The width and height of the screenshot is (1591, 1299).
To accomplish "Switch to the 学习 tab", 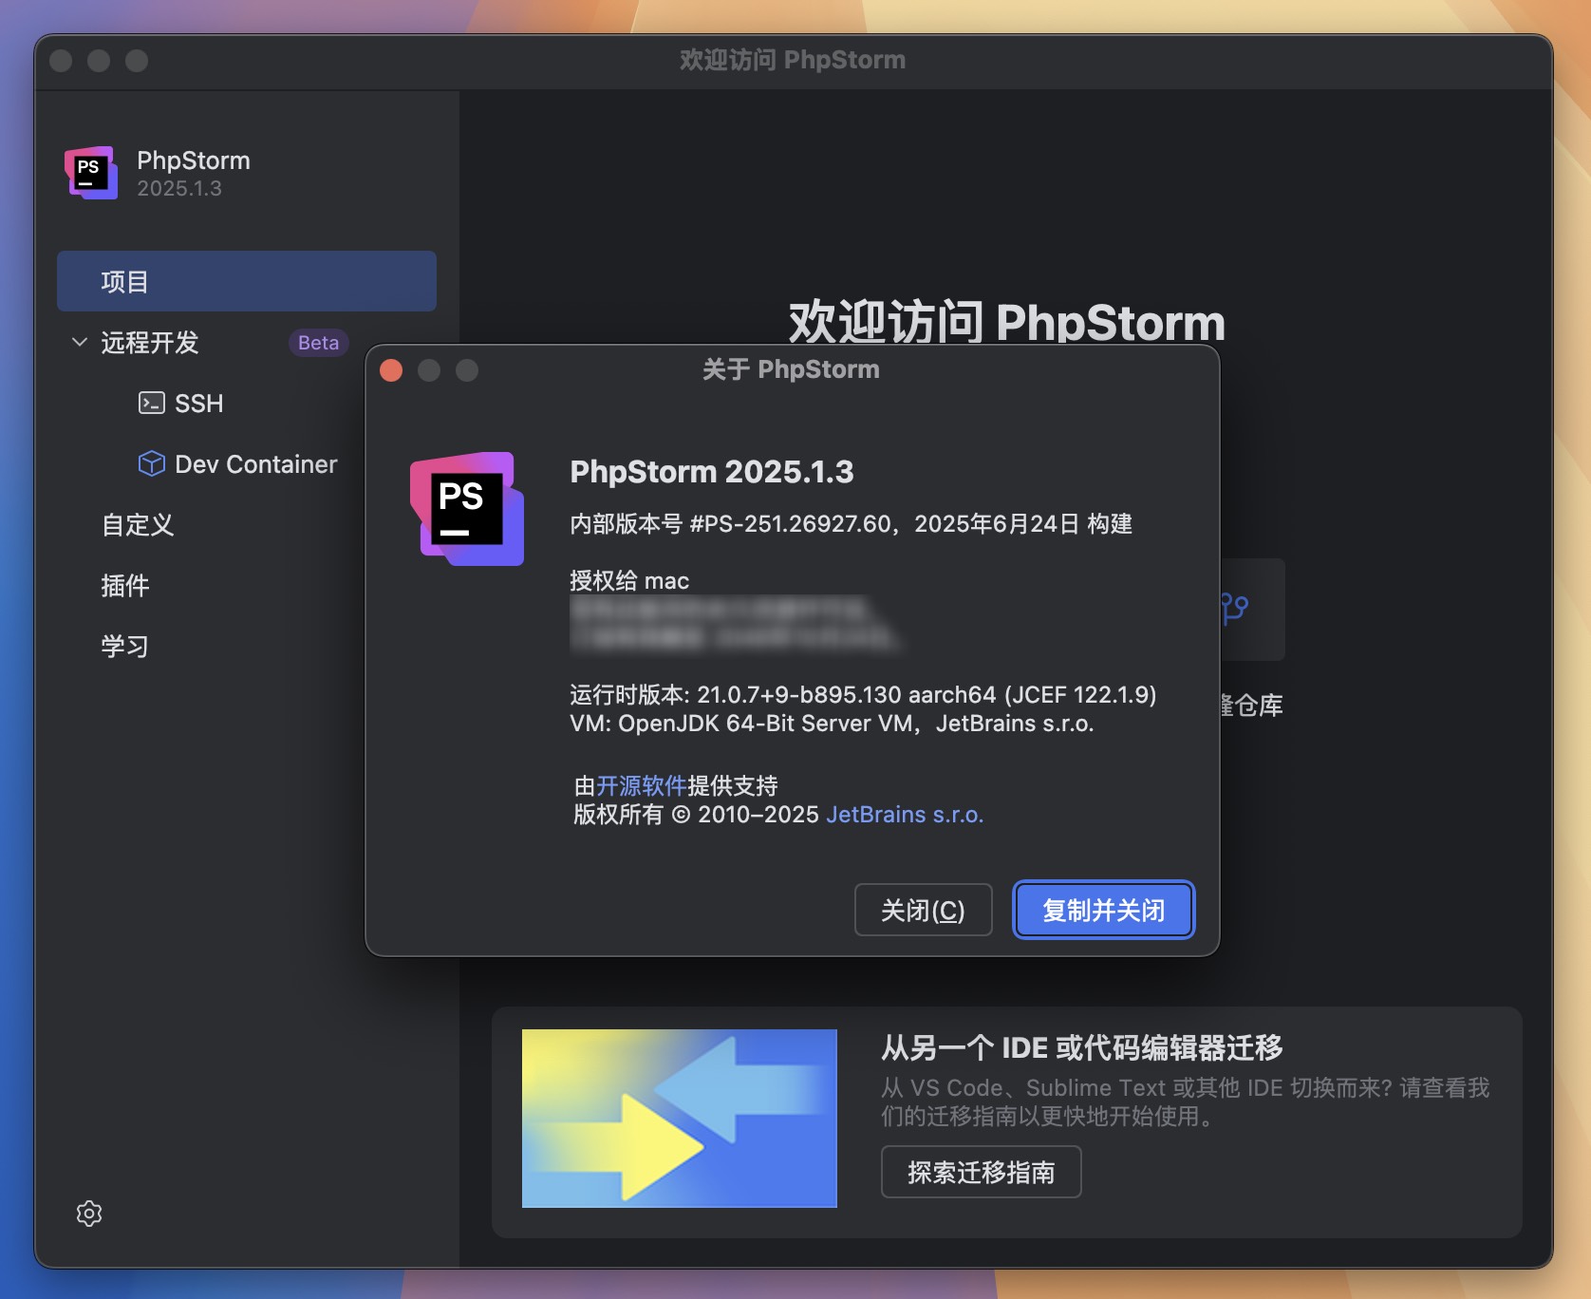I will (125, 646).
